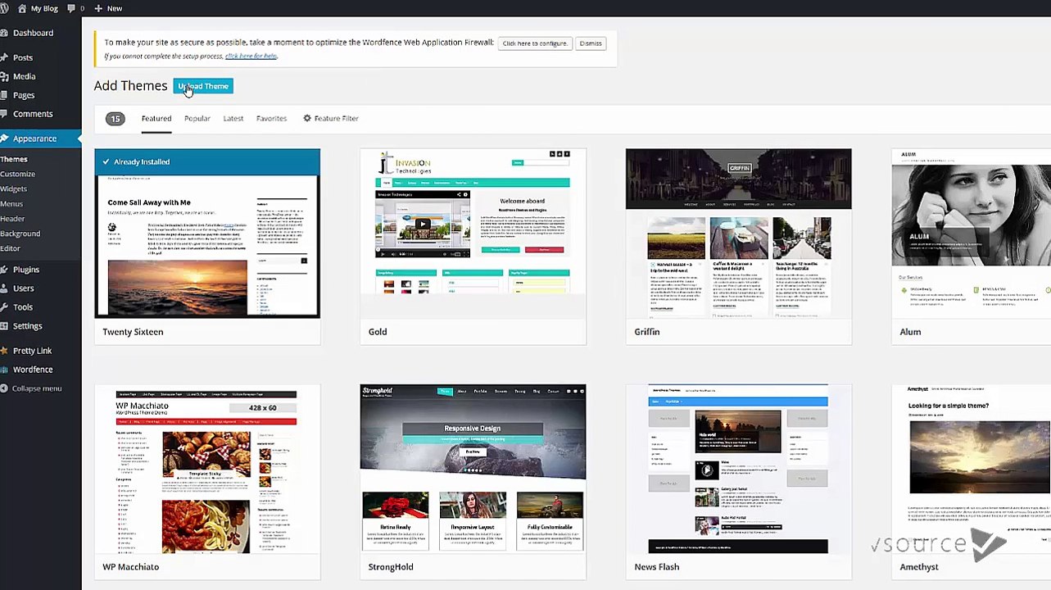Switch to the Favorites themes tab
The width and height of the screenshot is (1051, 590).
pos(271,118)
